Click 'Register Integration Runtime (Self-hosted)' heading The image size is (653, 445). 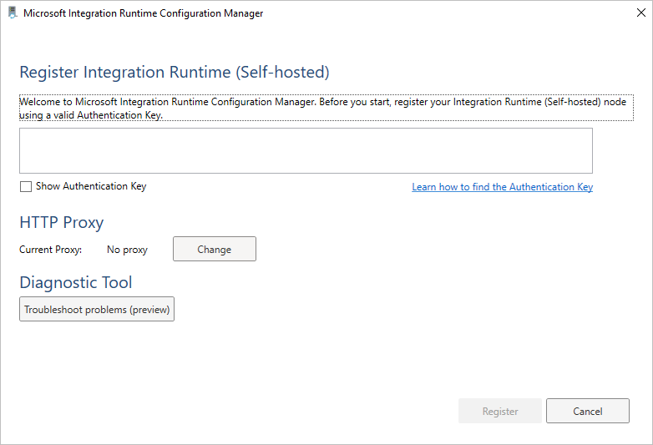click(x=175, y=72)
